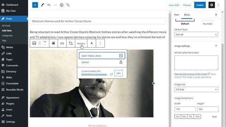Click the Replace toolbar button
This screenshot has height=127, width=226.
(81, 43)
